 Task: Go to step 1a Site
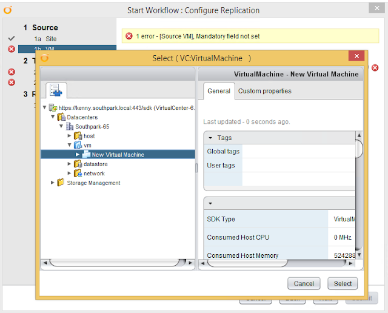point(45,39)
